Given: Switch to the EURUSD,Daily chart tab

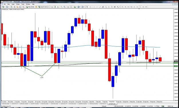Looking at the screenshot, I should (6, 104).
